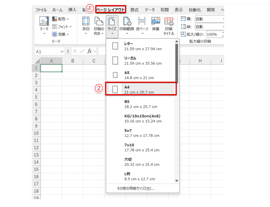Screen dimensions: 270x207
Task: Switch to the 数式 (Formulas) tab
Action: (134, 10)
